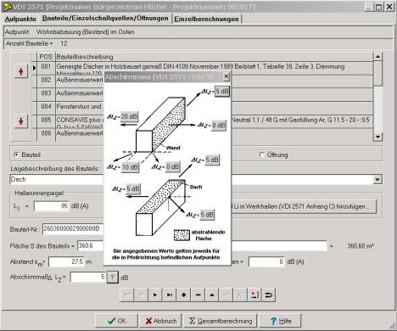Close the Abschirmmass popup window
The width and height of the screenshot is (397, 331).
pyautogui.click(x=226, y=76)
